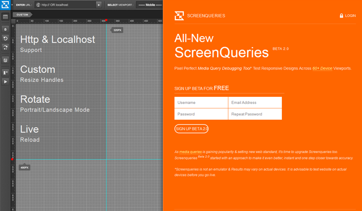Click the 'Http & Localhost' heading text

coord(58,39)
